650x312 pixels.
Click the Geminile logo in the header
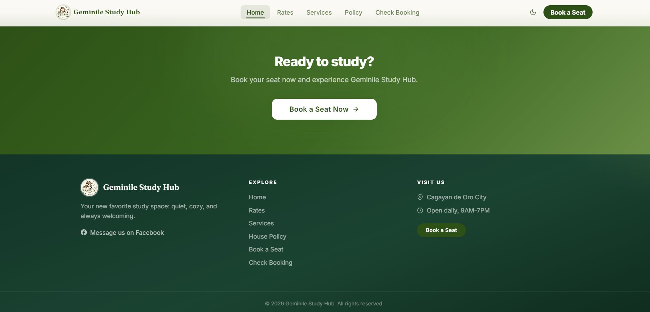point(63,12)
